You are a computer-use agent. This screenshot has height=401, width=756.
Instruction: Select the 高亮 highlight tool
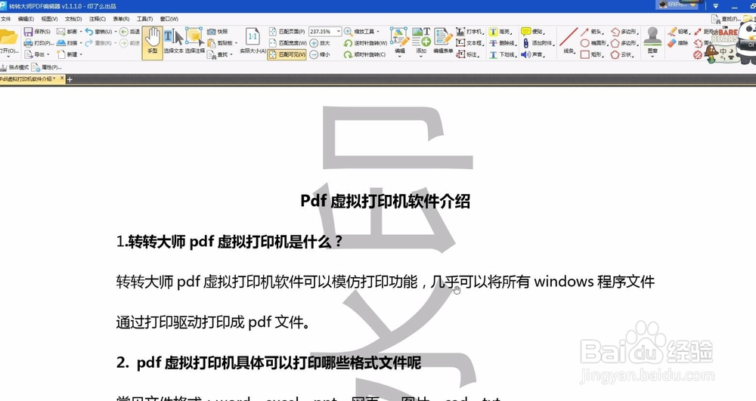click(500, 31)
